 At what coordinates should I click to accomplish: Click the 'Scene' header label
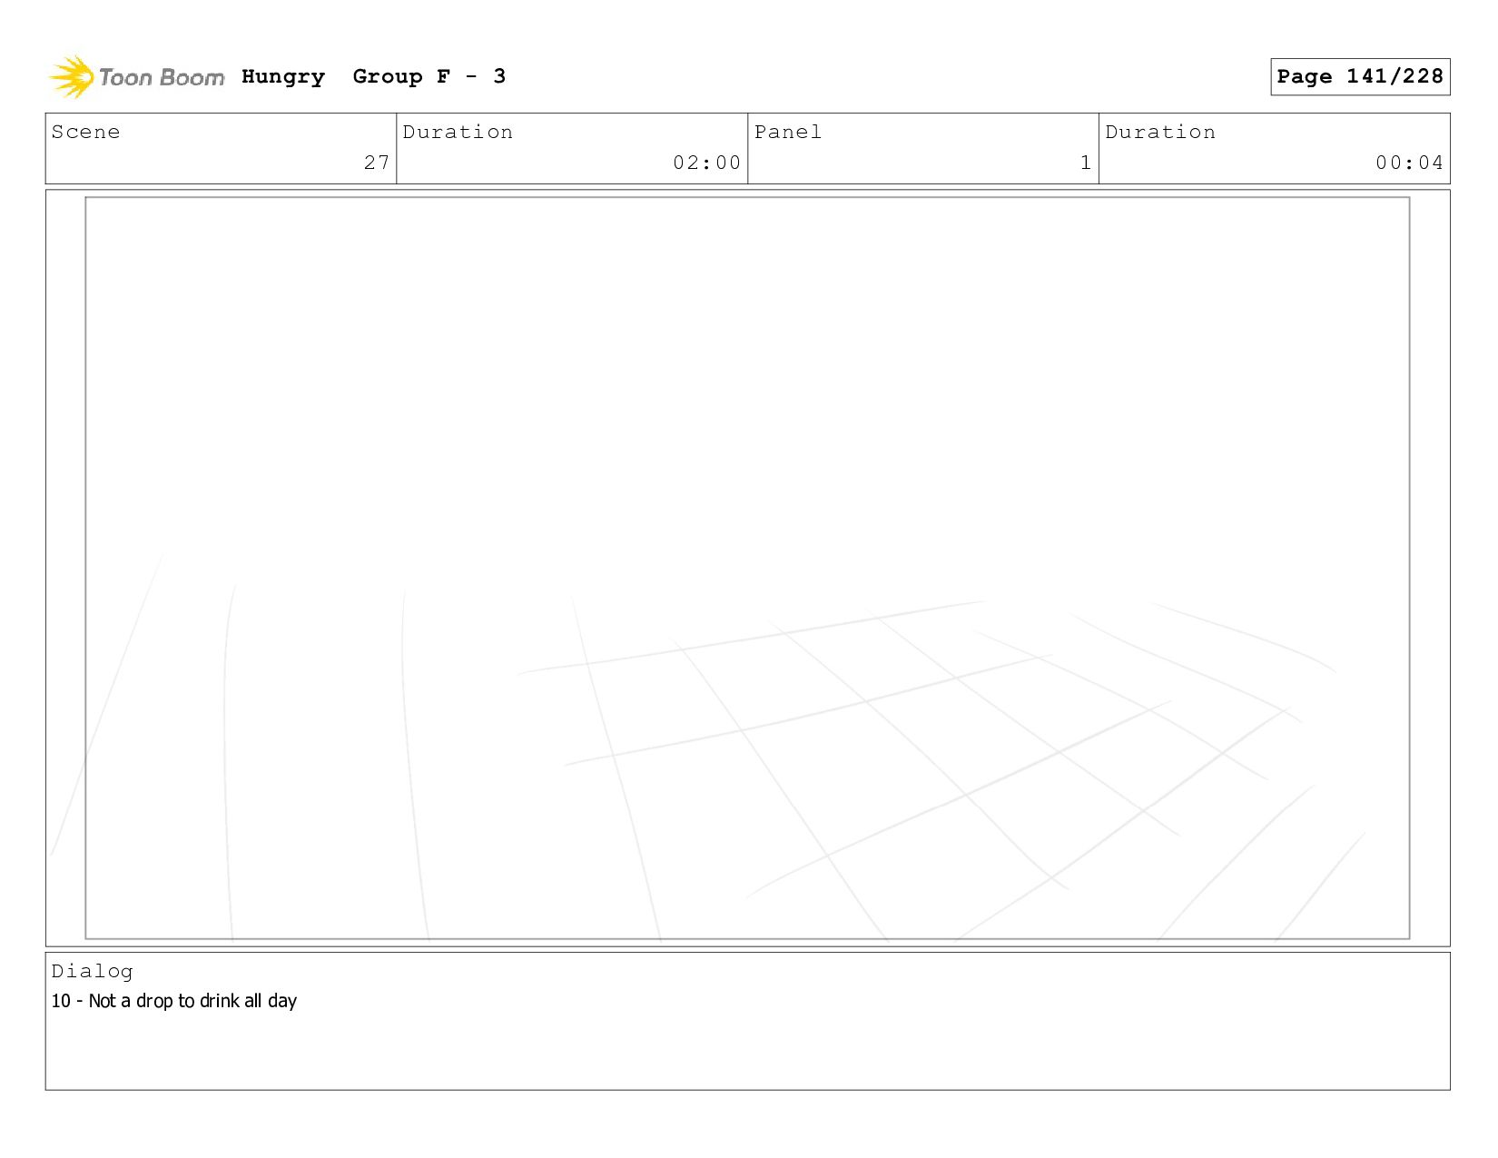click(x=85, y=132)
